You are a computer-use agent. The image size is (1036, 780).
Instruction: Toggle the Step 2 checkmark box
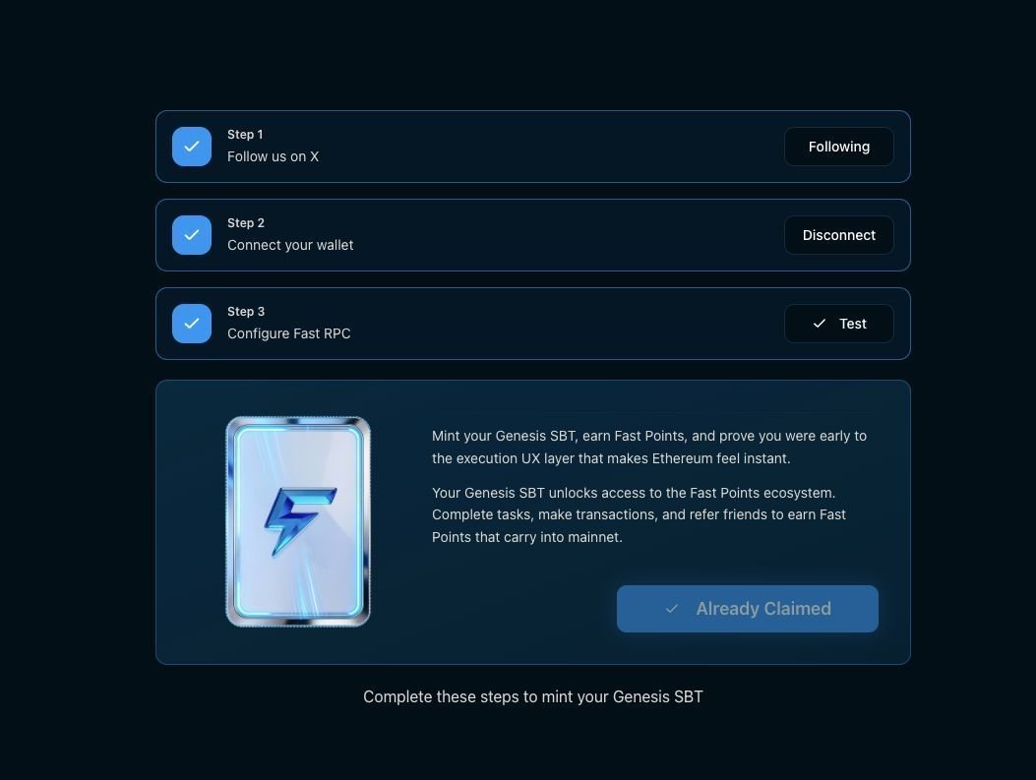click(192, 235)
